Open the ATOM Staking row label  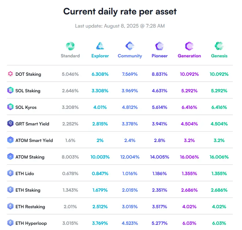click(x=30, y=157)
